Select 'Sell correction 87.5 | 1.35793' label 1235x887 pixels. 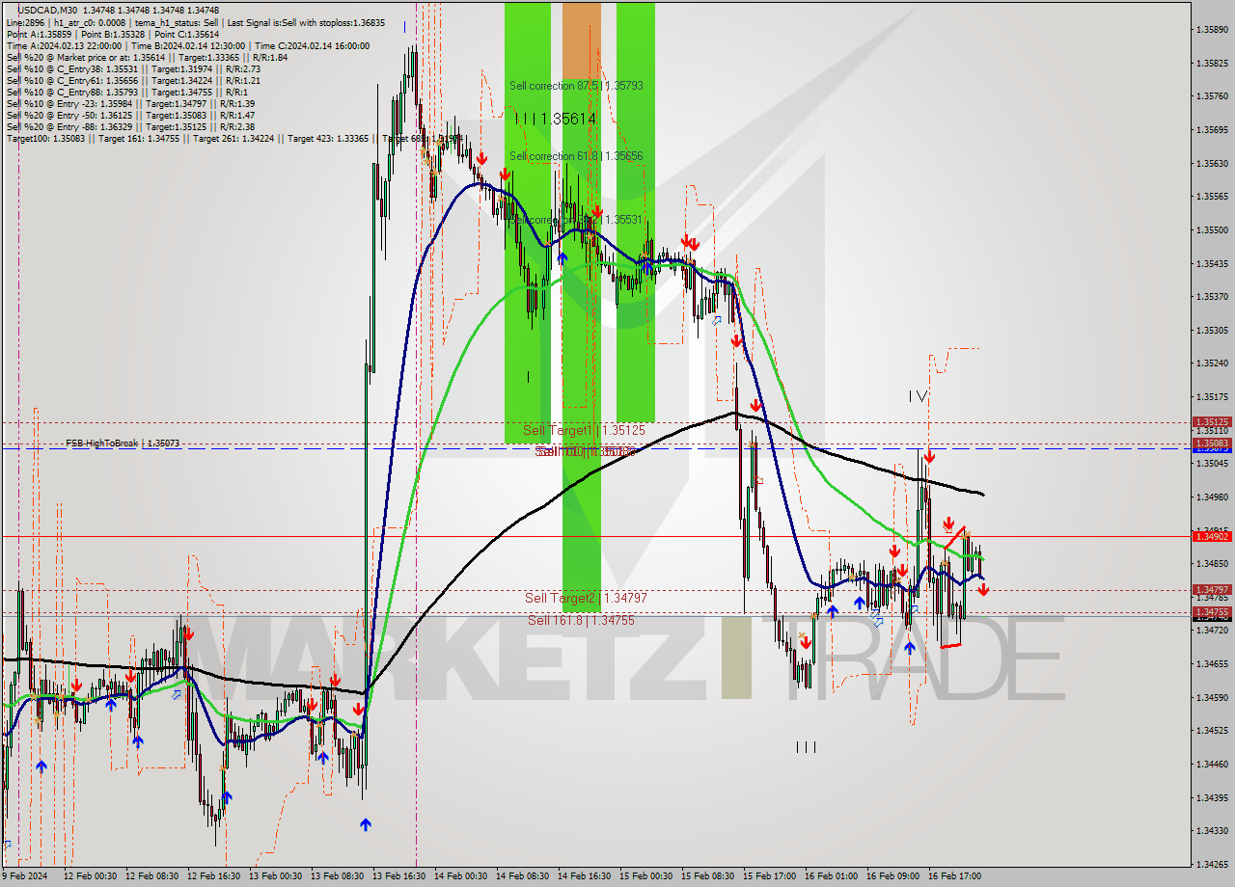pos(576,86)
